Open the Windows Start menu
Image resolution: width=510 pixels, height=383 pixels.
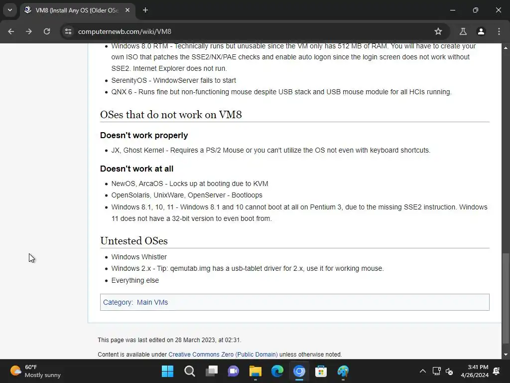[x=167, y=371]
